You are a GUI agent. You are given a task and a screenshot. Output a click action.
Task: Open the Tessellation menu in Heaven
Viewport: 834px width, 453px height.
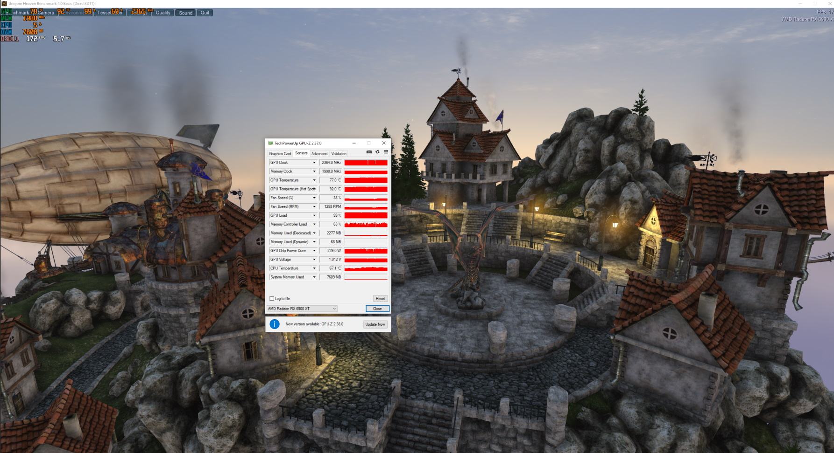tap(110, 13)
